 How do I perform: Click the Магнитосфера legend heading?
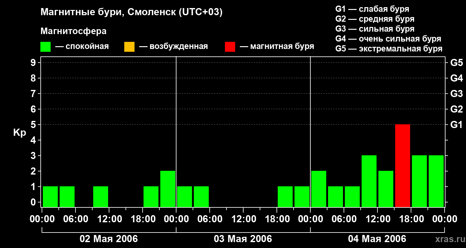point(73,31)
